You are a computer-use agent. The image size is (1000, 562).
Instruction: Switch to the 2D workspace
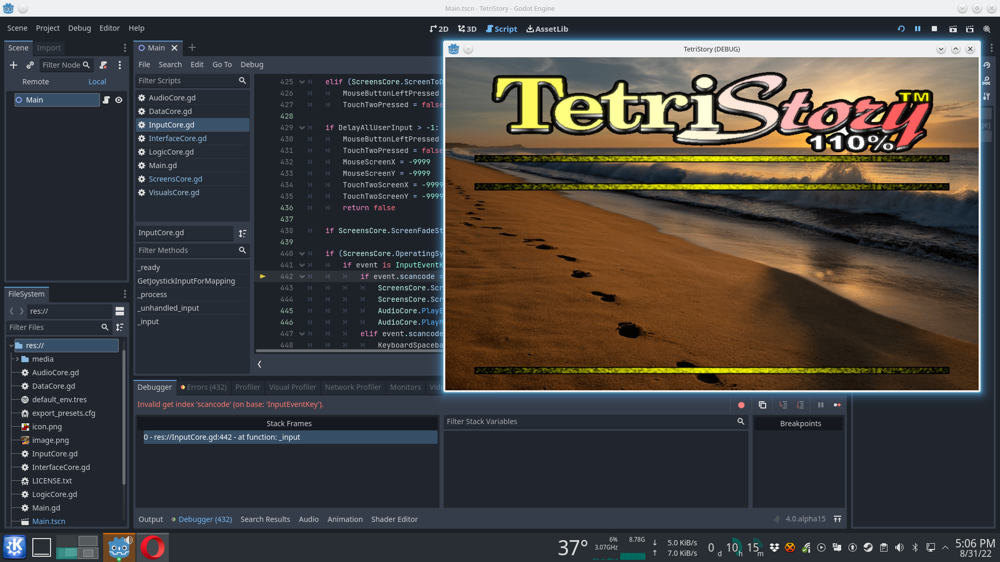click(x=439, y=29)
